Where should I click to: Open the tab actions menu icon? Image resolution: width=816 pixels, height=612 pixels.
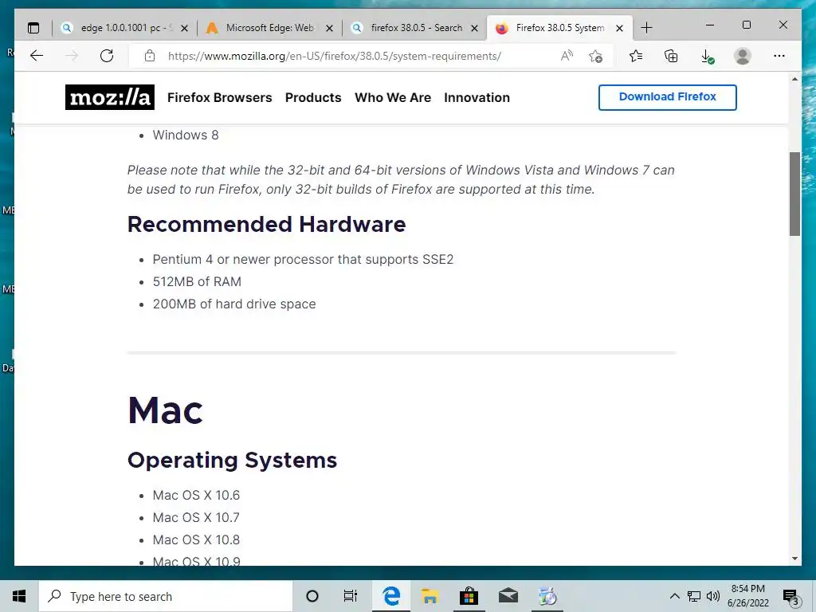click(33, 28)
